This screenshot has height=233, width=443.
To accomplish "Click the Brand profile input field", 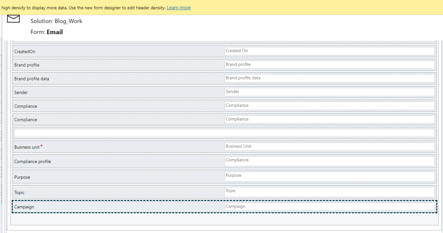I will pos(329,65).
